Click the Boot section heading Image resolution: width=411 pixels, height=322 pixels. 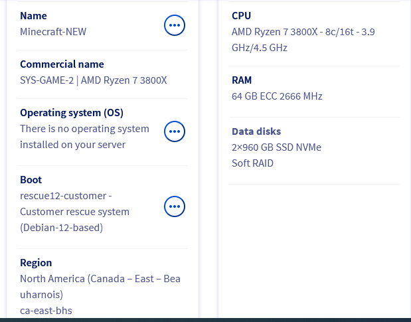coord(31,180)
